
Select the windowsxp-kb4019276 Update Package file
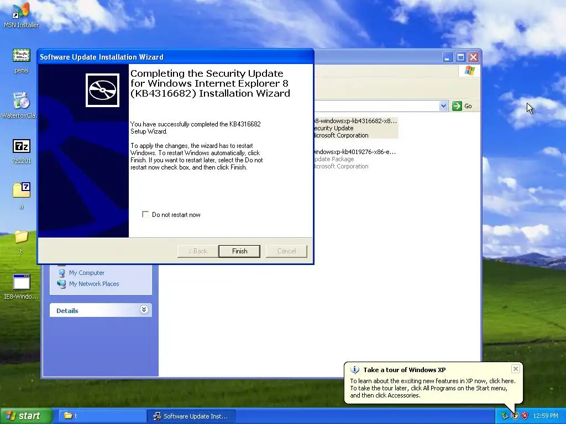coord(355,159)
